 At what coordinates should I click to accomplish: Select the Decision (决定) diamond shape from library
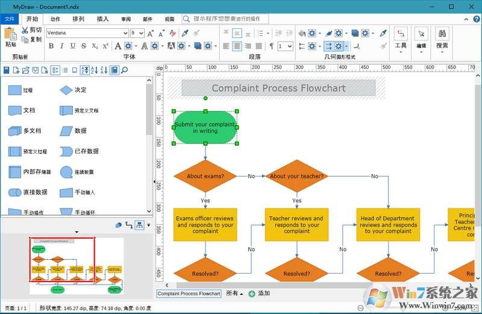pyautogui.click(x=66, y=90)
